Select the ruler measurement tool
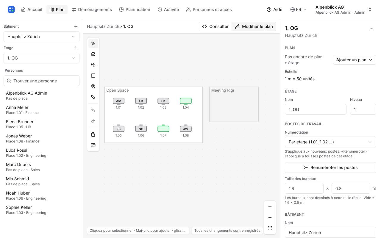The image size is (381, 238). 93,97
